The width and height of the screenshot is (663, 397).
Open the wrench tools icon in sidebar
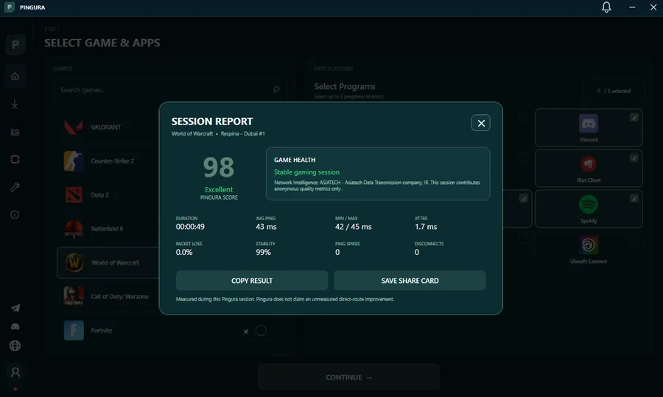coord(15,187)
